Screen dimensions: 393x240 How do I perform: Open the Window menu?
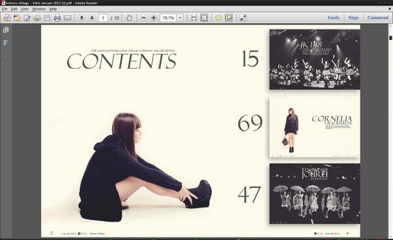[39, 9]
